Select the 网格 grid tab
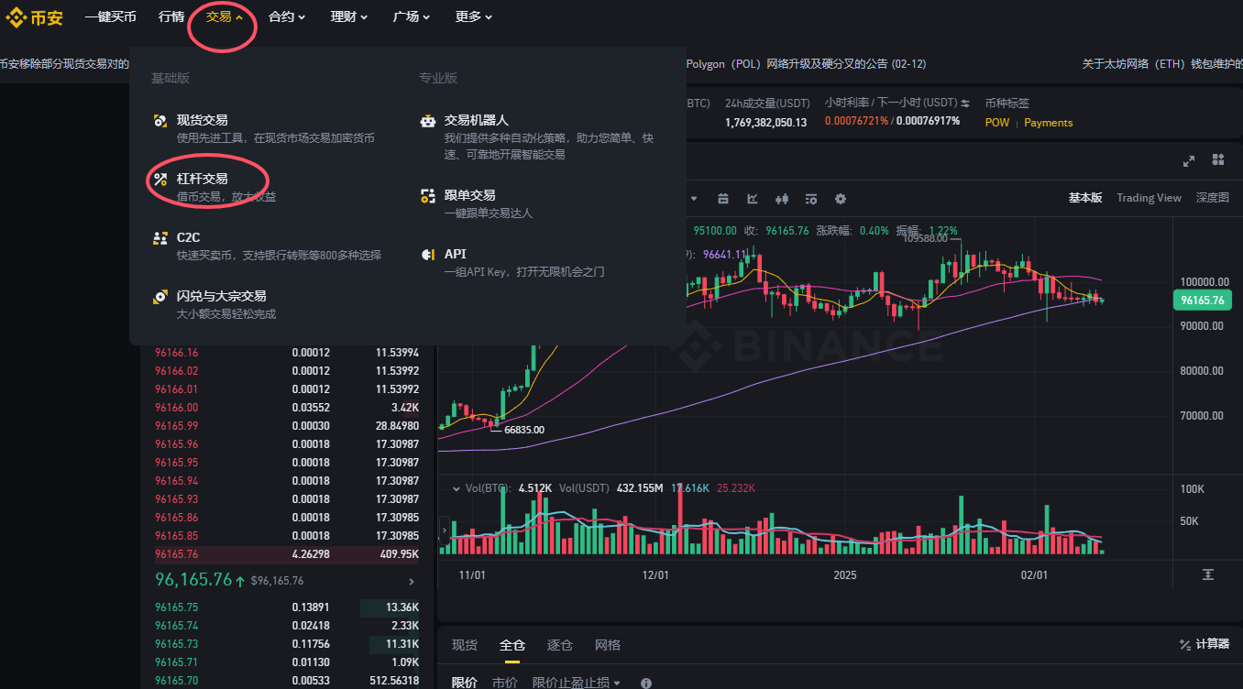The height and width of the screenshot is (689, 1243). 608,645
